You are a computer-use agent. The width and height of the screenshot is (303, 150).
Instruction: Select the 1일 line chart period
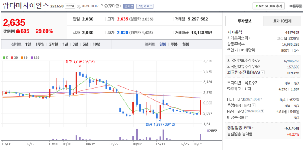(x=28, y=44)
